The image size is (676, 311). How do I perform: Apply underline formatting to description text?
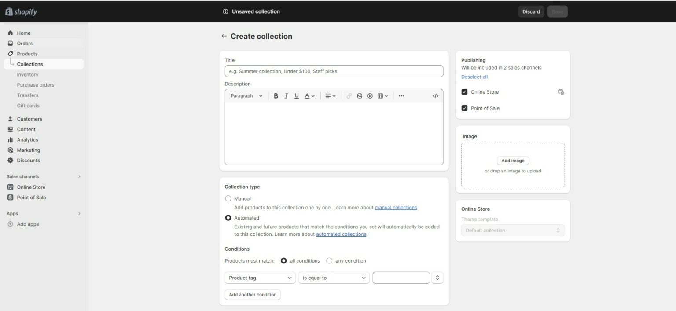point(296,95)
